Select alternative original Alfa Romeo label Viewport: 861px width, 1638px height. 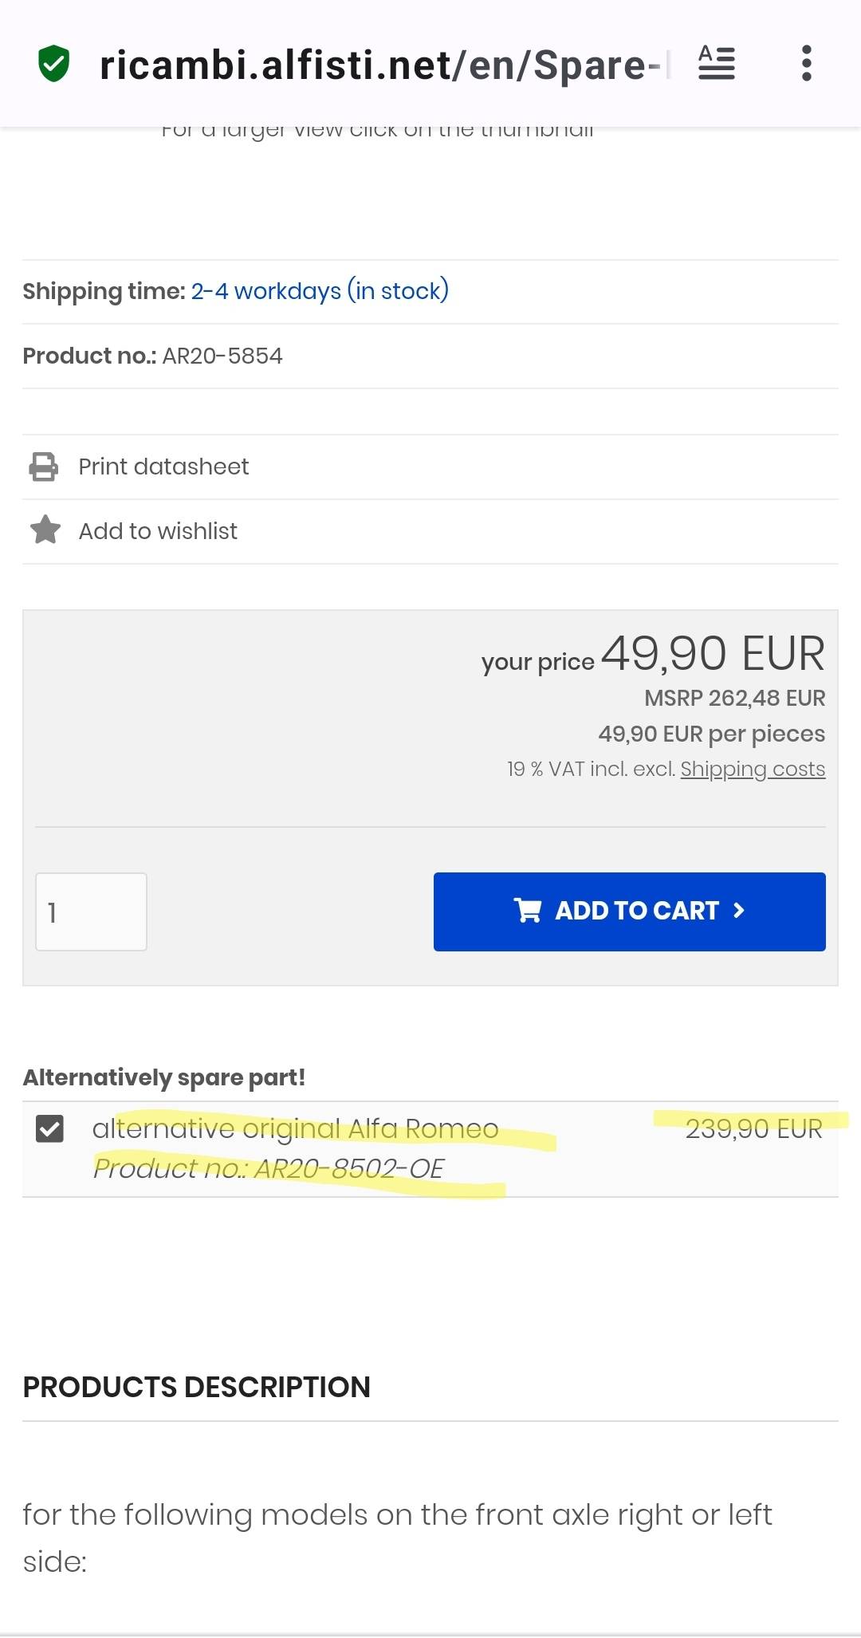295,1128
